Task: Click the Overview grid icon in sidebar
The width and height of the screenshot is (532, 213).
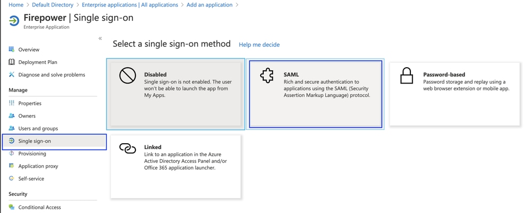Action: 12,50
